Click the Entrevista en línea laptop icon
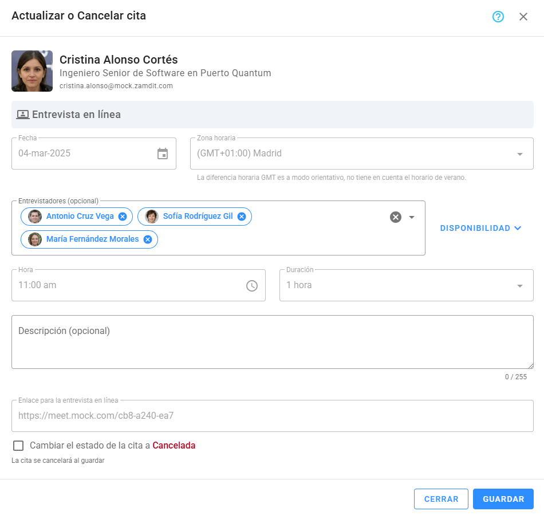The height and width of the screenshot is (515, 544). click(x=22, y=115)
